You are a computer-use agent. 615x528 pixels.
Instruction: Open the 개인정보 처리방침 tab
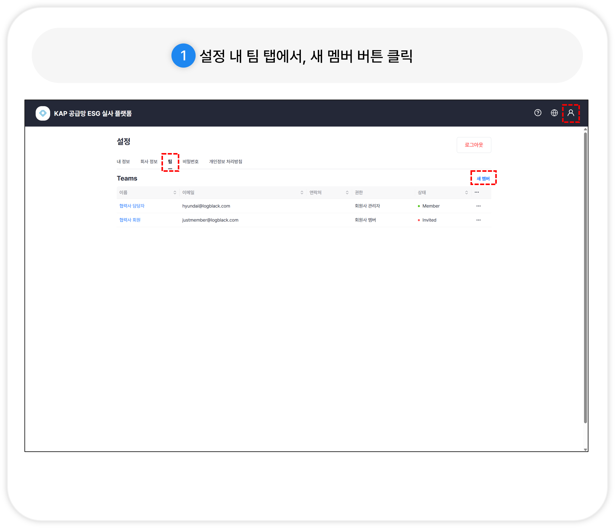[x=226, y=162]
